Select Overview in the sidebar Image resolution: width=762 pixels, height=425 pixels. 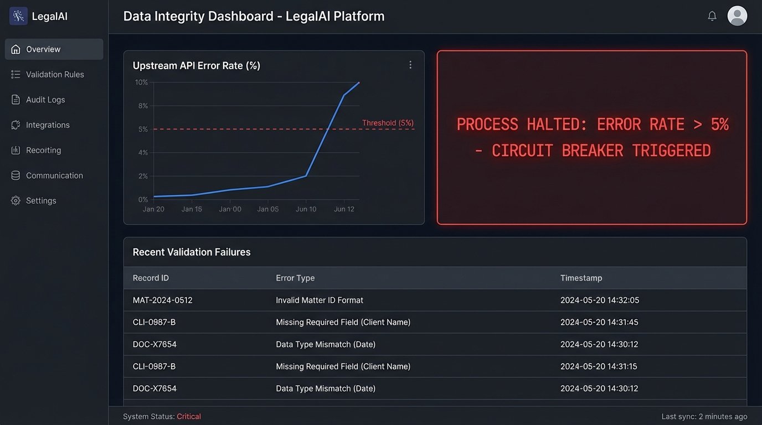[43, 49]
